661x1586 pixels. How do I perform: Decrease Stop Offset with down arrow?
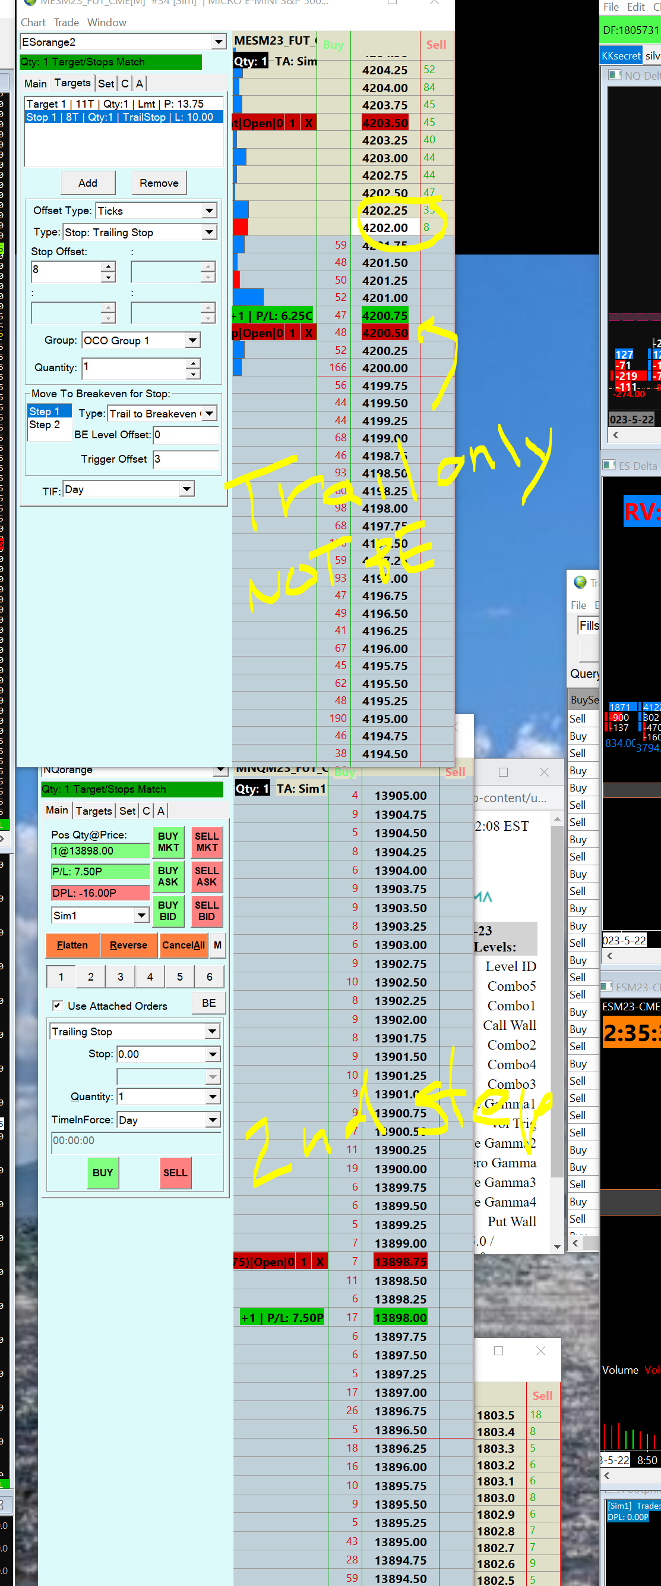click(x=108, y=277)
